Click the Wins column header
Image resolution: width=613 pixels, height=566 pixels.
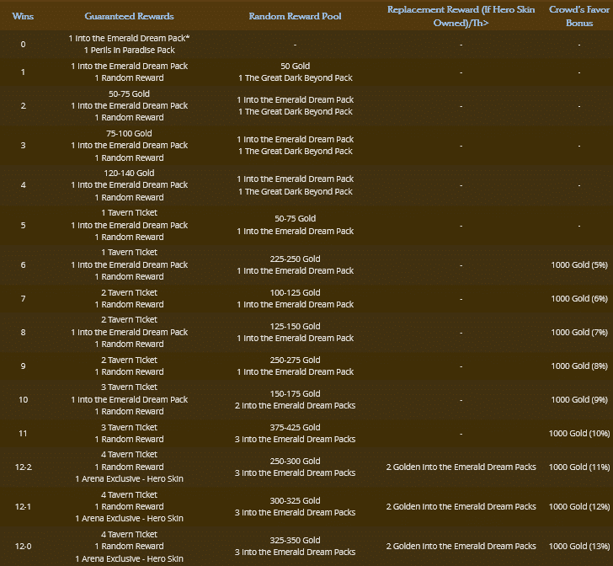(x=23, y=16)
